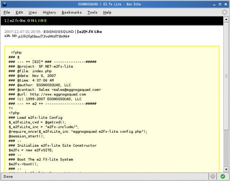Viewport: 230px width, 181px height.
Task: Close the Bon Echo window
Action: [226, 4]
